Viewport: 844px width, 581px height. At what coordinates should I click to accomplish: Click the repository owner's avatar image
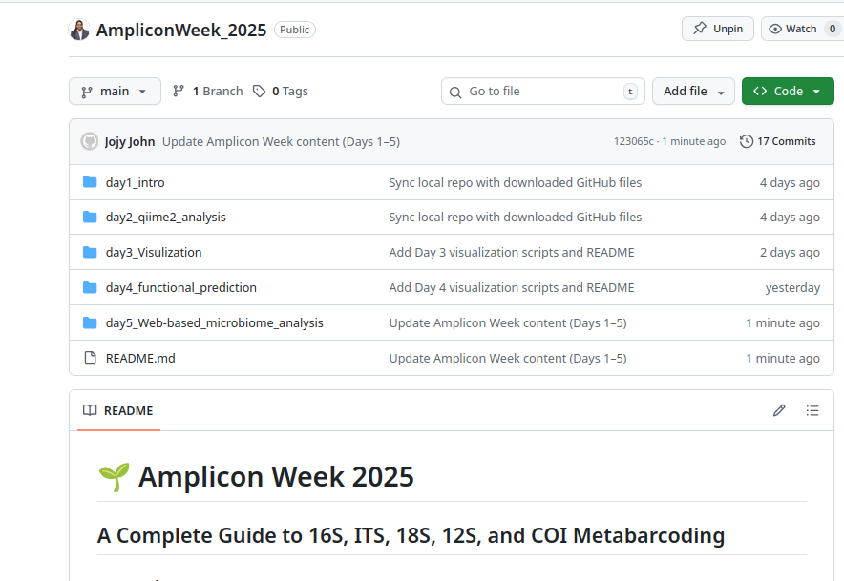click(79, 29)
